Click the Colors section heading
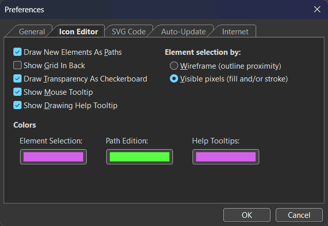 [x=25, y=125]
